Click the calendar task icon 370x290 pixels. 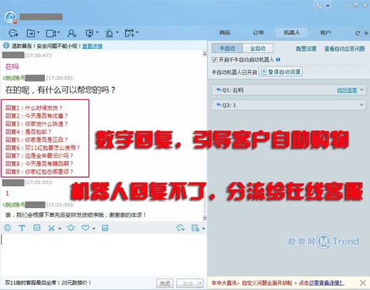click(x=129, y=33)
